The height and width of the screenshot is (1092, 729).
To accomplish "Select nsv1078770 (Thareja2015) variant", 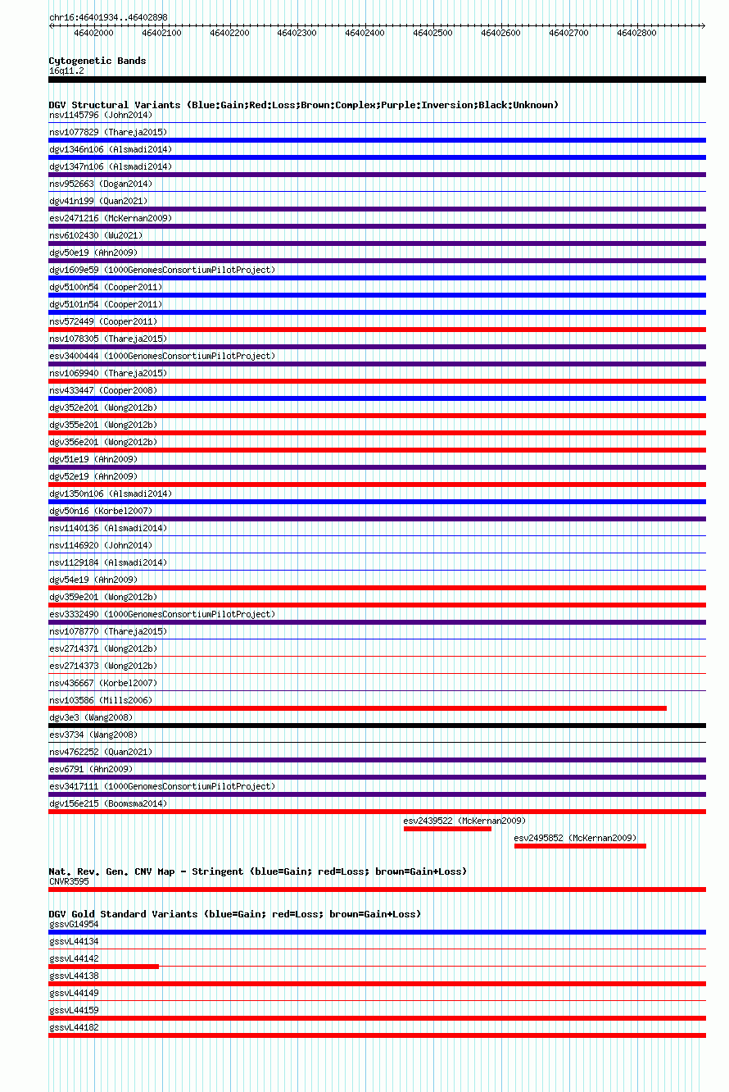I will click(x=108, y=631).
